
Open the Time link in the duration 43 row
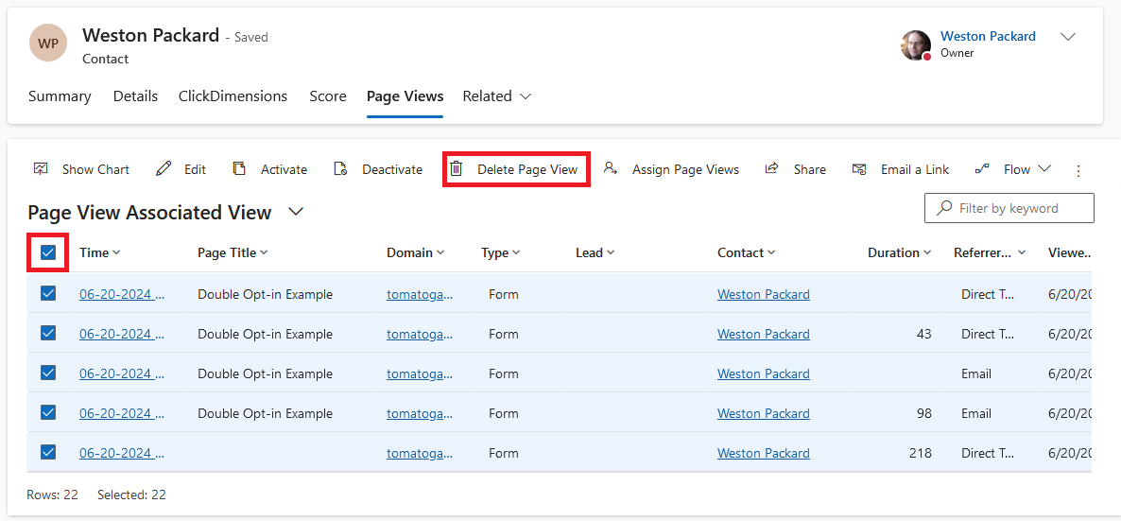click(x=122, y=334)
